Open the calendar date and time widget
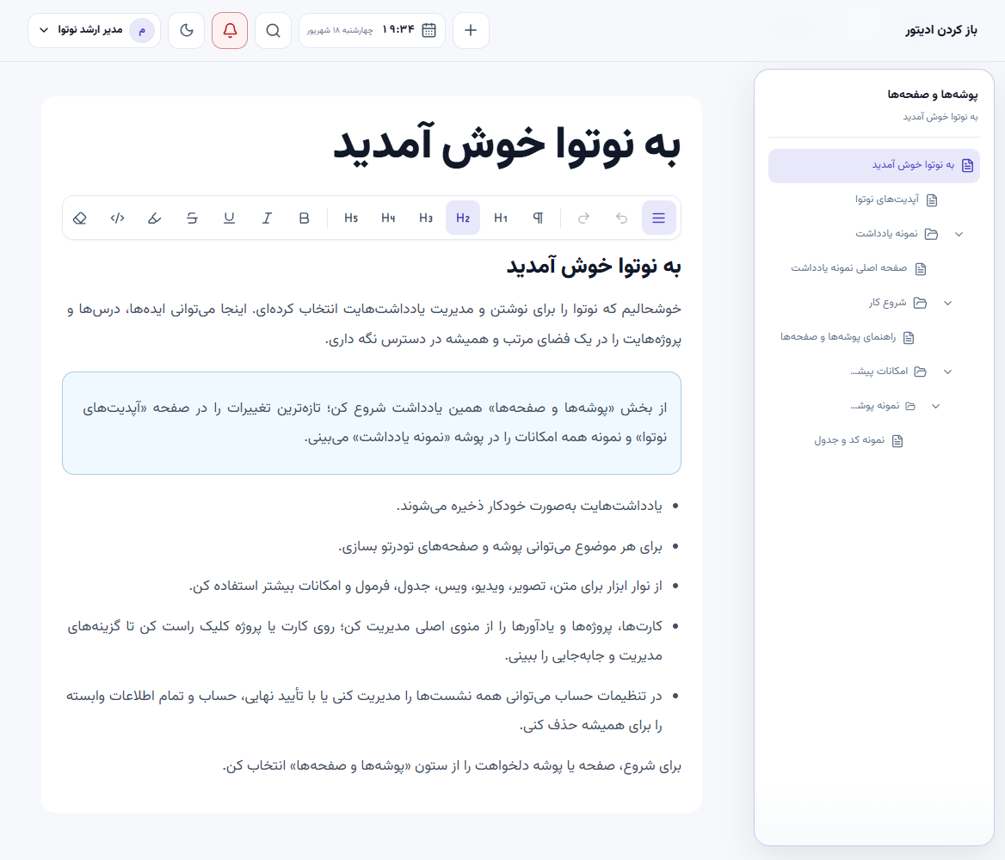 coord(372,30)
